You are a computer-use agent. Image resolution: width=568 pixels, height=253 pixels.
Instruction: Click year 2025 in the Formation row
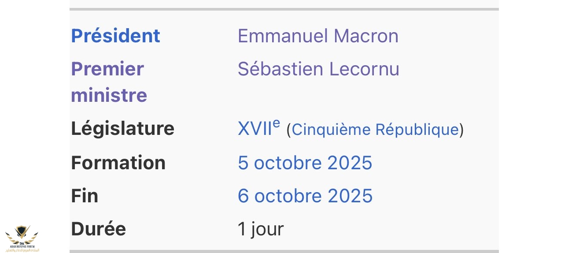[x=350, y=163]
